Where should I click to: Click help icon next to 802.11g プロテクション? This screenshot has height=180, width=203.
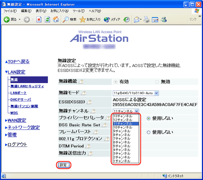click(107, 139)
